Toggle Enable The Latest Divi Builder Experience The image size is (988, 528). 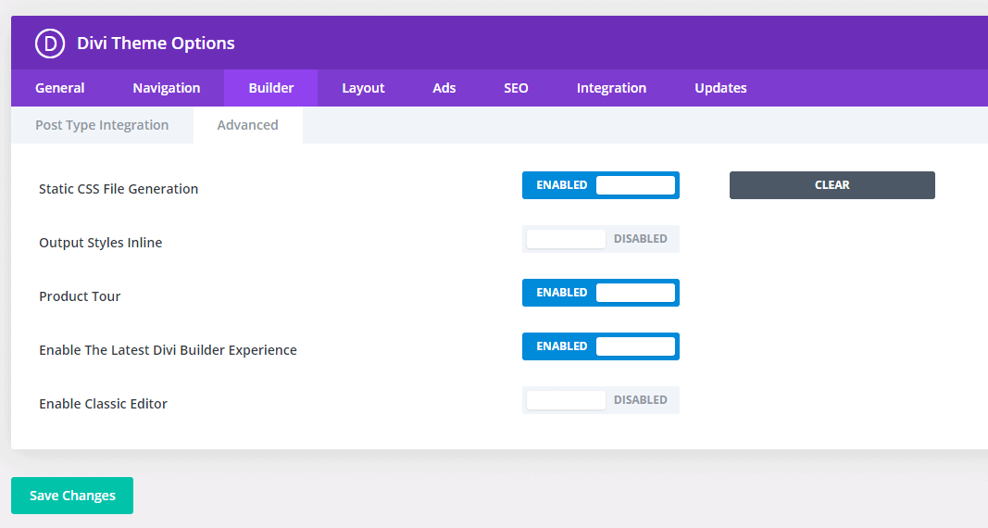[x=601, y=346]
